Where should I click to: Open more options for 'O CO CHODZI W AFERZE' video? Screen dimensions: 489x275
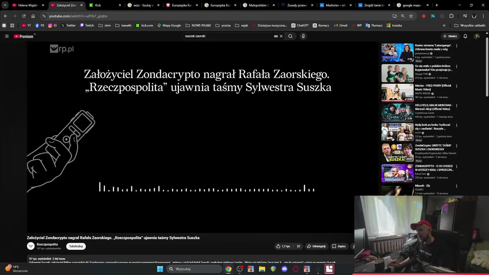point(457,167)
